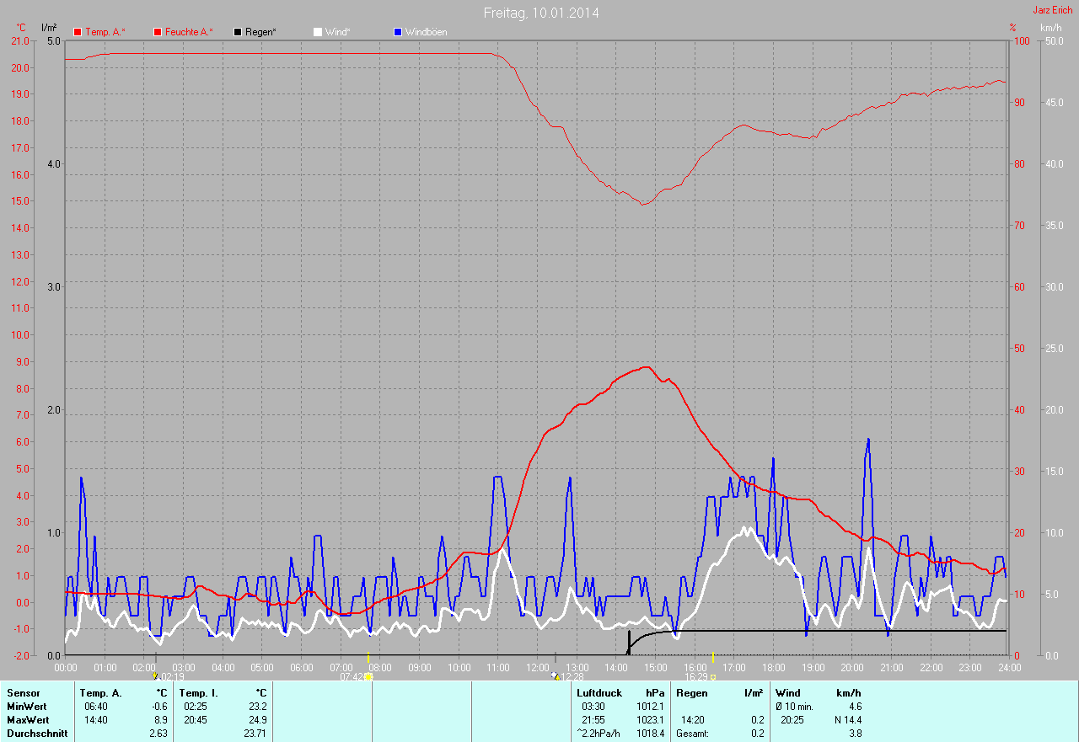Click the 'Sensor' table header
1079x742 pixels.
click(23, 693)
